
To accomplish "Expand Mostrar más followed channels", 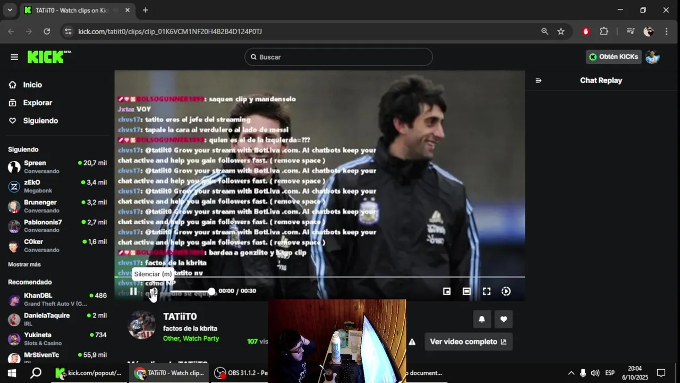I will click(24, 264).
